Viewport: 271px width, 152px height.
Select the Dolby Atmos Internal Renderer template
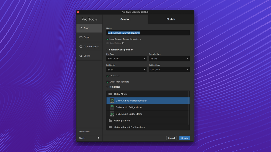point(147,101)
